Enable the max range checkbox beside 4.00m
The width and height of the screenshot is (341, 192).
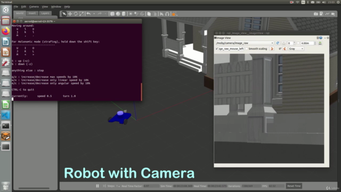(298, 43)
